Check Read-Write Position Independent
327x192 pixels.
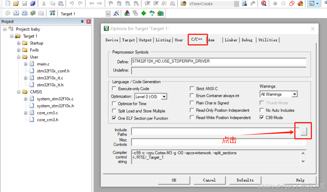coord(192,118)
